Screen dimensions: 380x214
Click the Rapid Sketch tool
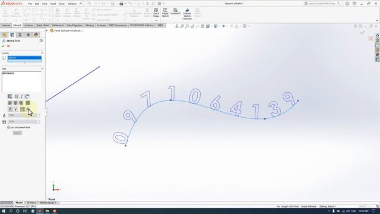165,13
